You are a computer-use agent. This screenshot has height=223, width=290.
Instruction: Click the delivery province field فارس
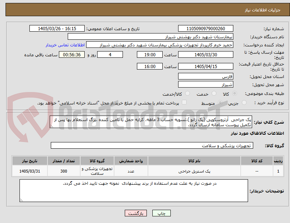point(206,77)
